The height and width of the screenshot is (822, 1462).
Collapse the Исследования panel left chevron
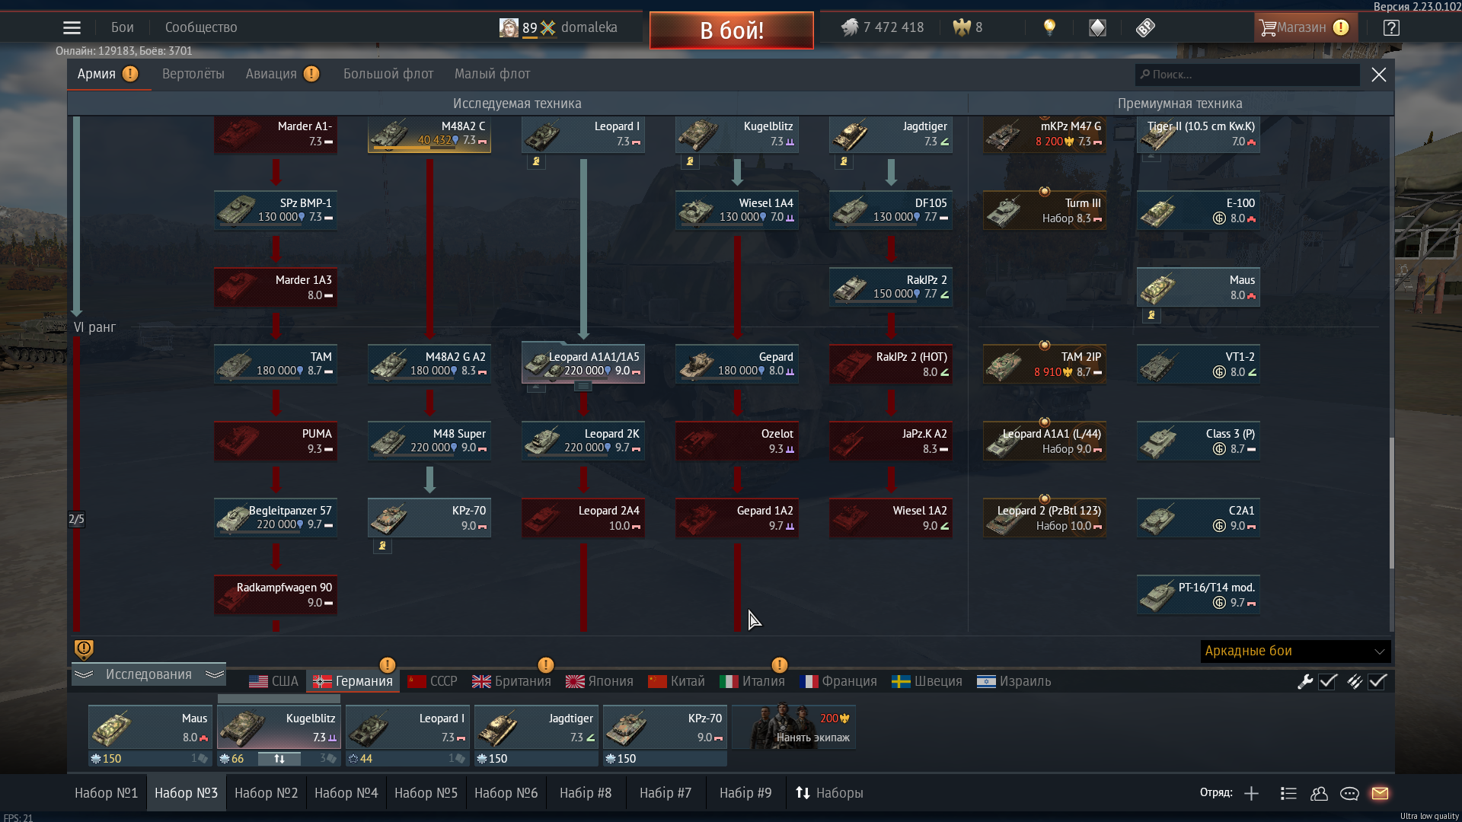pos(84,674)
